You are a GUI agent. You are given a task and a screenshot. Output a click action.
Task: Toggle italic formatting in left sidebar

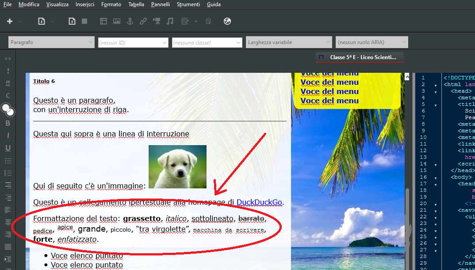8,136
